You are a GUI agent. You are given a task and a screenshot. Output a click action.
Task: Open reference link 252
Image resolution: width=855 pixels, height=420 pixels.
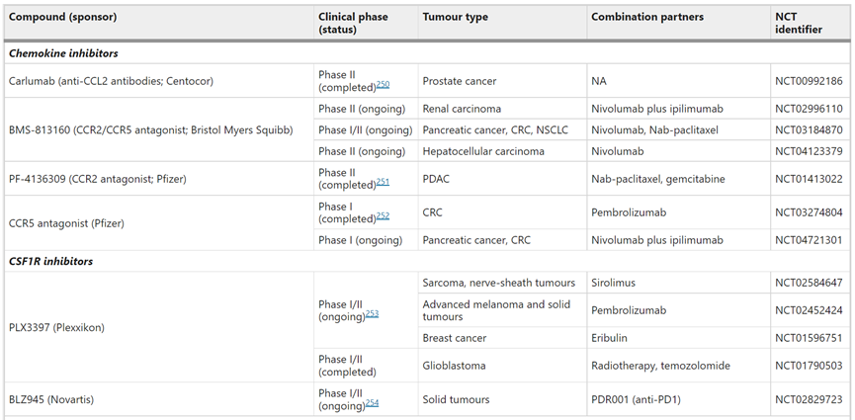point(383,216)
